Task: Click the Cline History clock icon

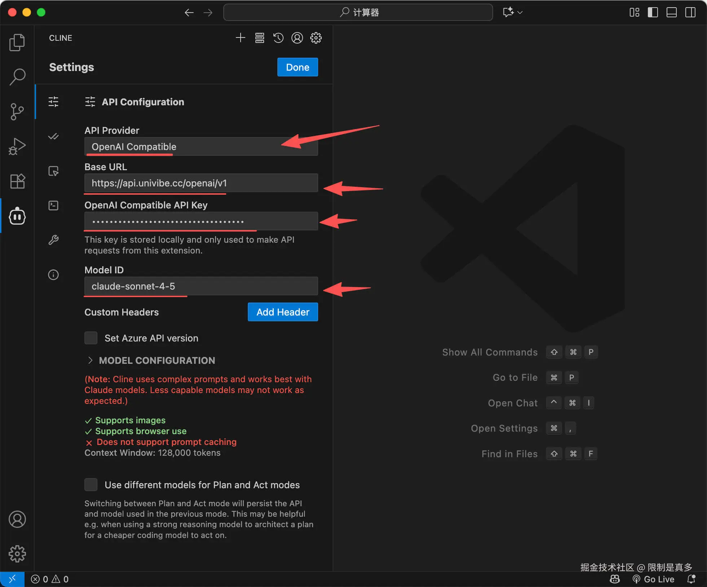Action: coord(278,38)
